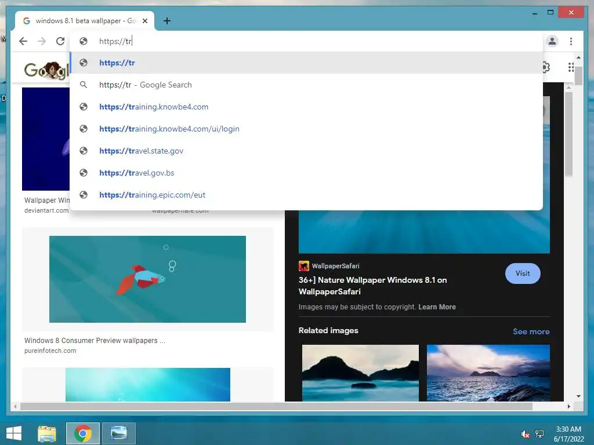Pick suggestion https://training.knowbe4.com/ui/login

[306, 129]
